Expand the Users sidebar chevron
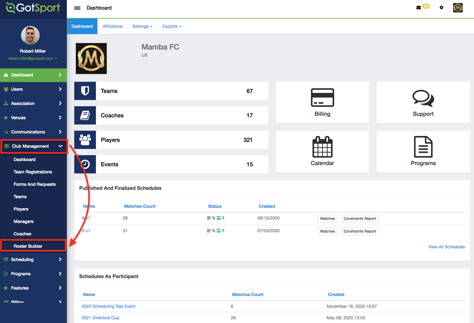This screenshot has height=323, width=474. coord(60,89)
